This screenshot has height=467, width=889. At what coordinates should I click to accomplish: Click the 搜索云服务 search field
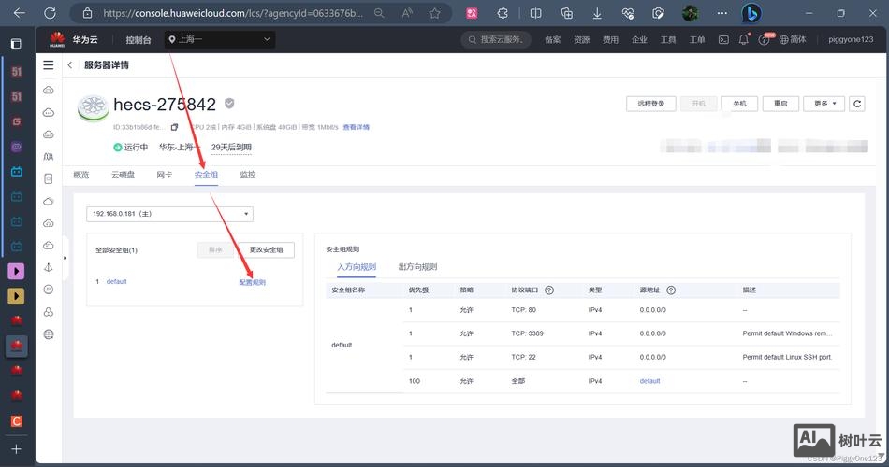click(497, 40)
